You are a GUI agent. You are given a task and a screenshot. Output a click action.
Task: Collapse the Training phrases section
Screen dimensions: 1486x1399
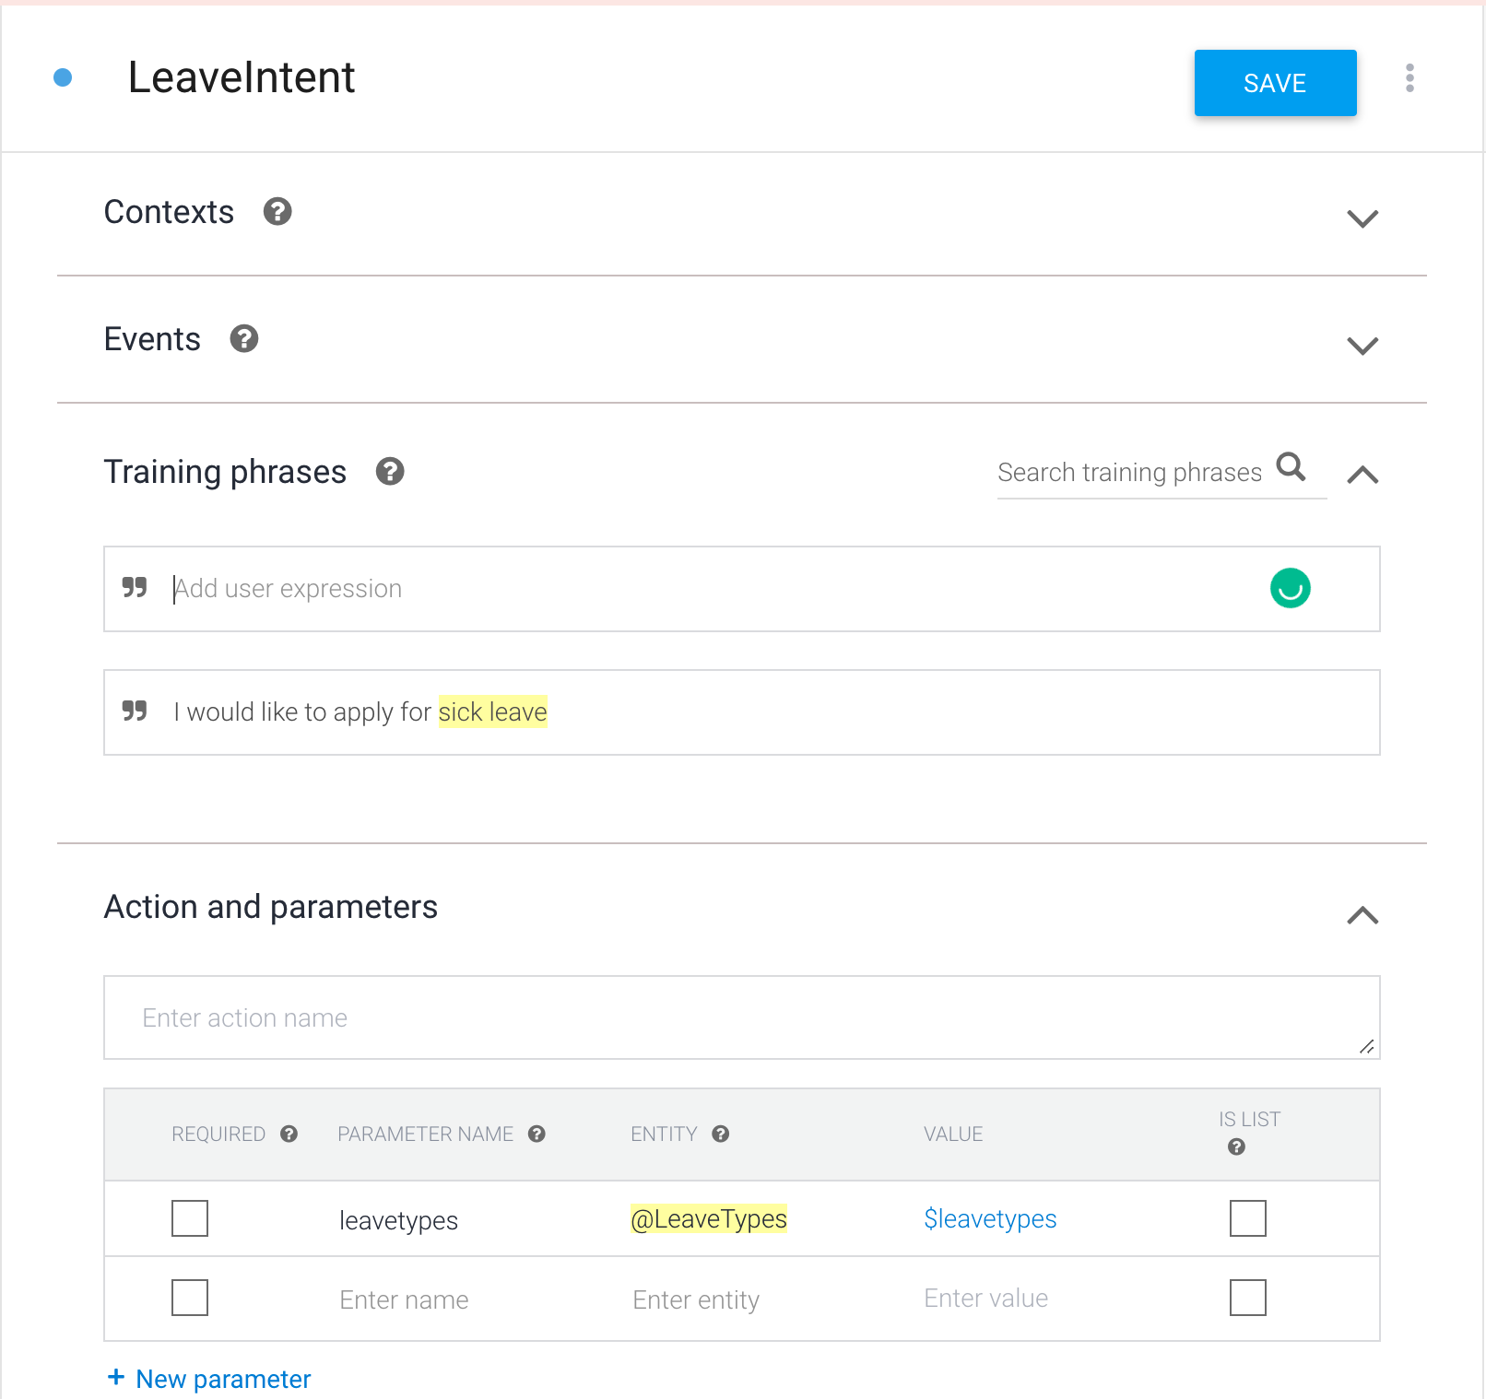(1362, 475)
